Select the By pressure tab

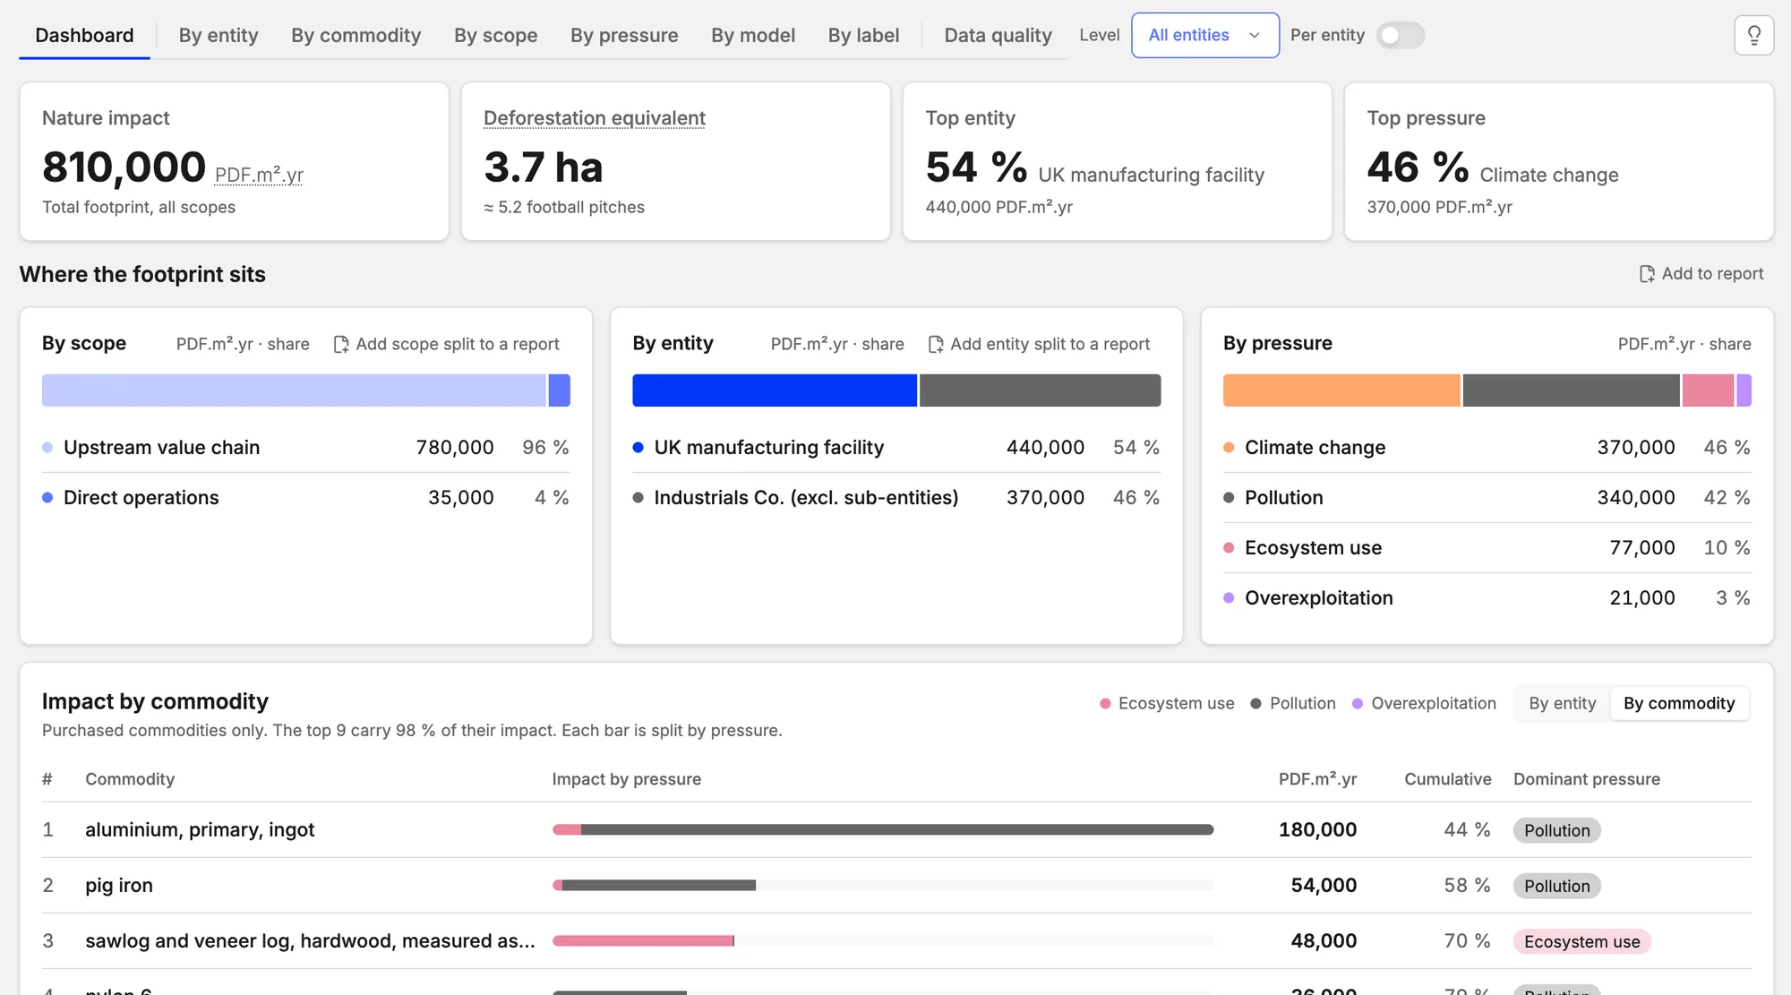click(624, 36)
